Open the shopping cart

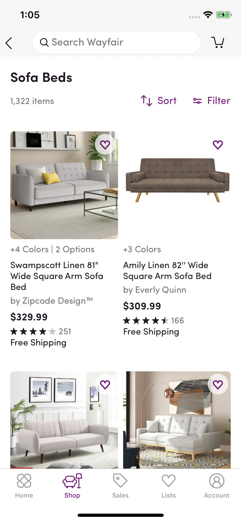click(x=218, y=42)
